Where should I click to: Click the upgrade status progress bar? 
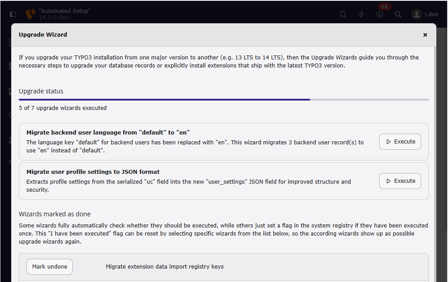click(223, 100)
